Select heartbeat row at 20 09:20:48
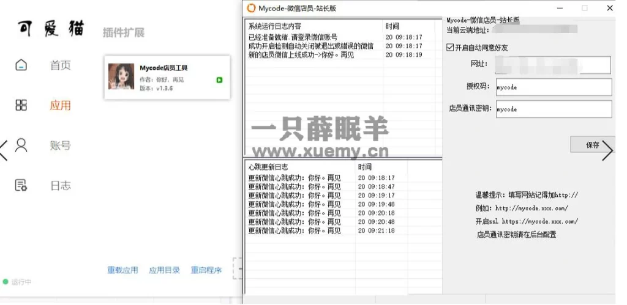 [321, 222]
